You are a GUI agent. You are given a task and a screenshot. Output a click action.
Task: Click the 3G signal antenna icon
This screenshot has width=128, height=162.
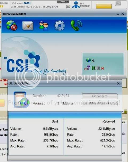coord(87,68)
